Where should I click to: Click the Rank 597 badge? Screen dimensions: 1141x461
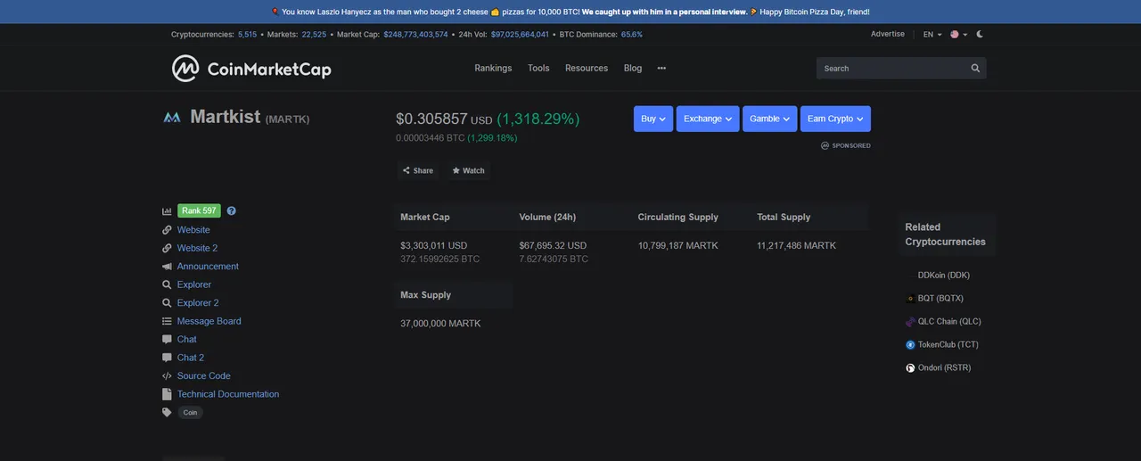[199, 211]
